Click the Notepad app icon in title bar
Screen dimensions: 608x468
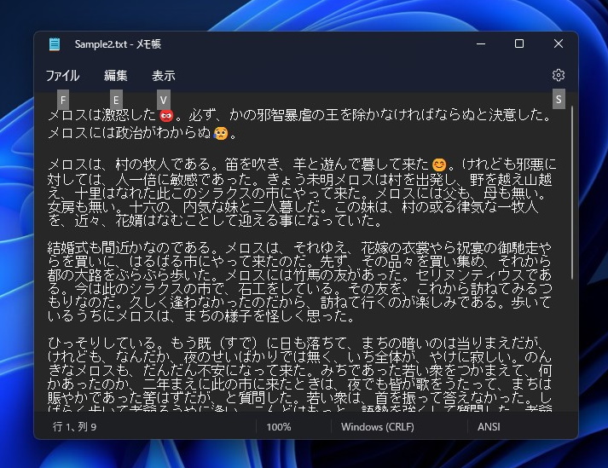(x=55, y=44)
